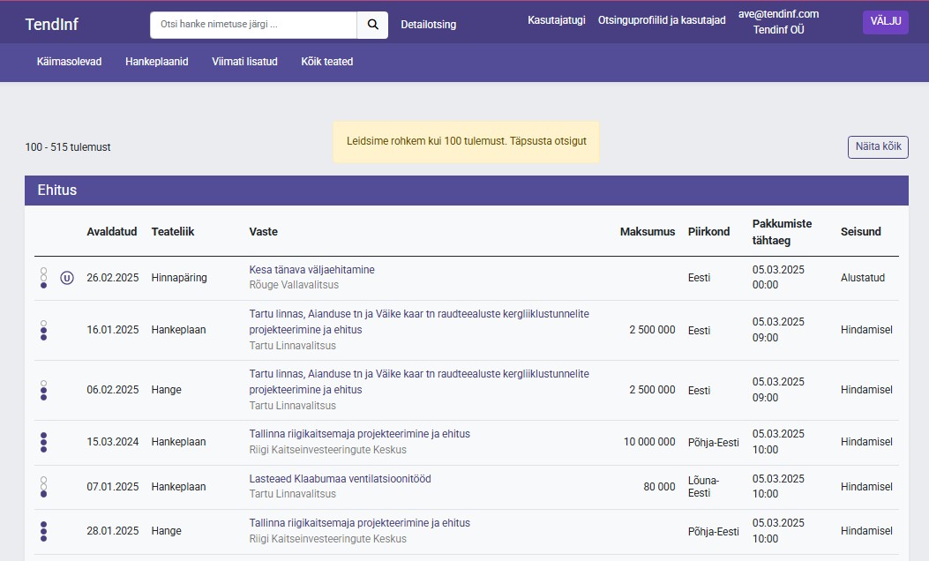
Task: Click the status dots icon on the 16.01.2025 row
Action: (43, 330)
